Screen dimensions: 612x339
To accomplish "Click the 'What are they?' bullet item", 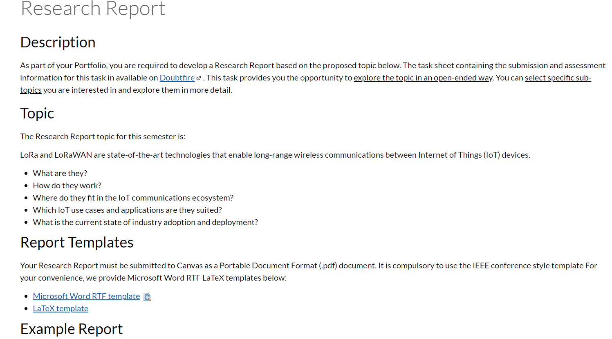I will point(60,173).
